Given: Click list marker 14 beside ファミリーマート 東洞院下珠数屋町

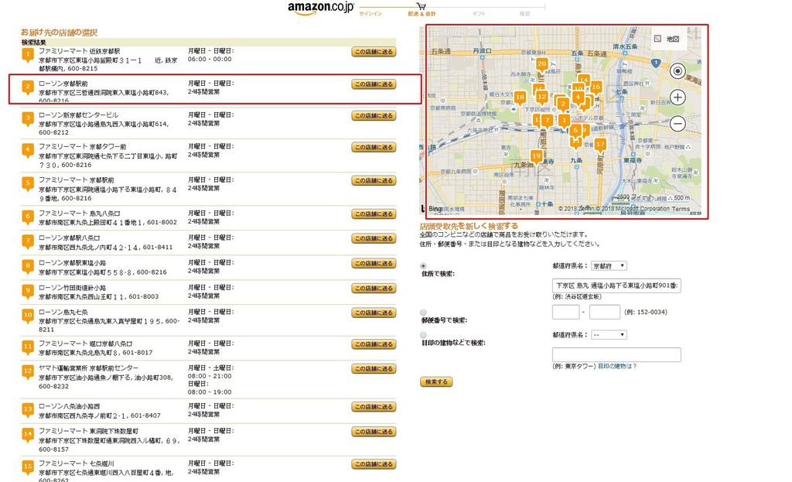Looking at the screenshot, I should pos(28,435).
